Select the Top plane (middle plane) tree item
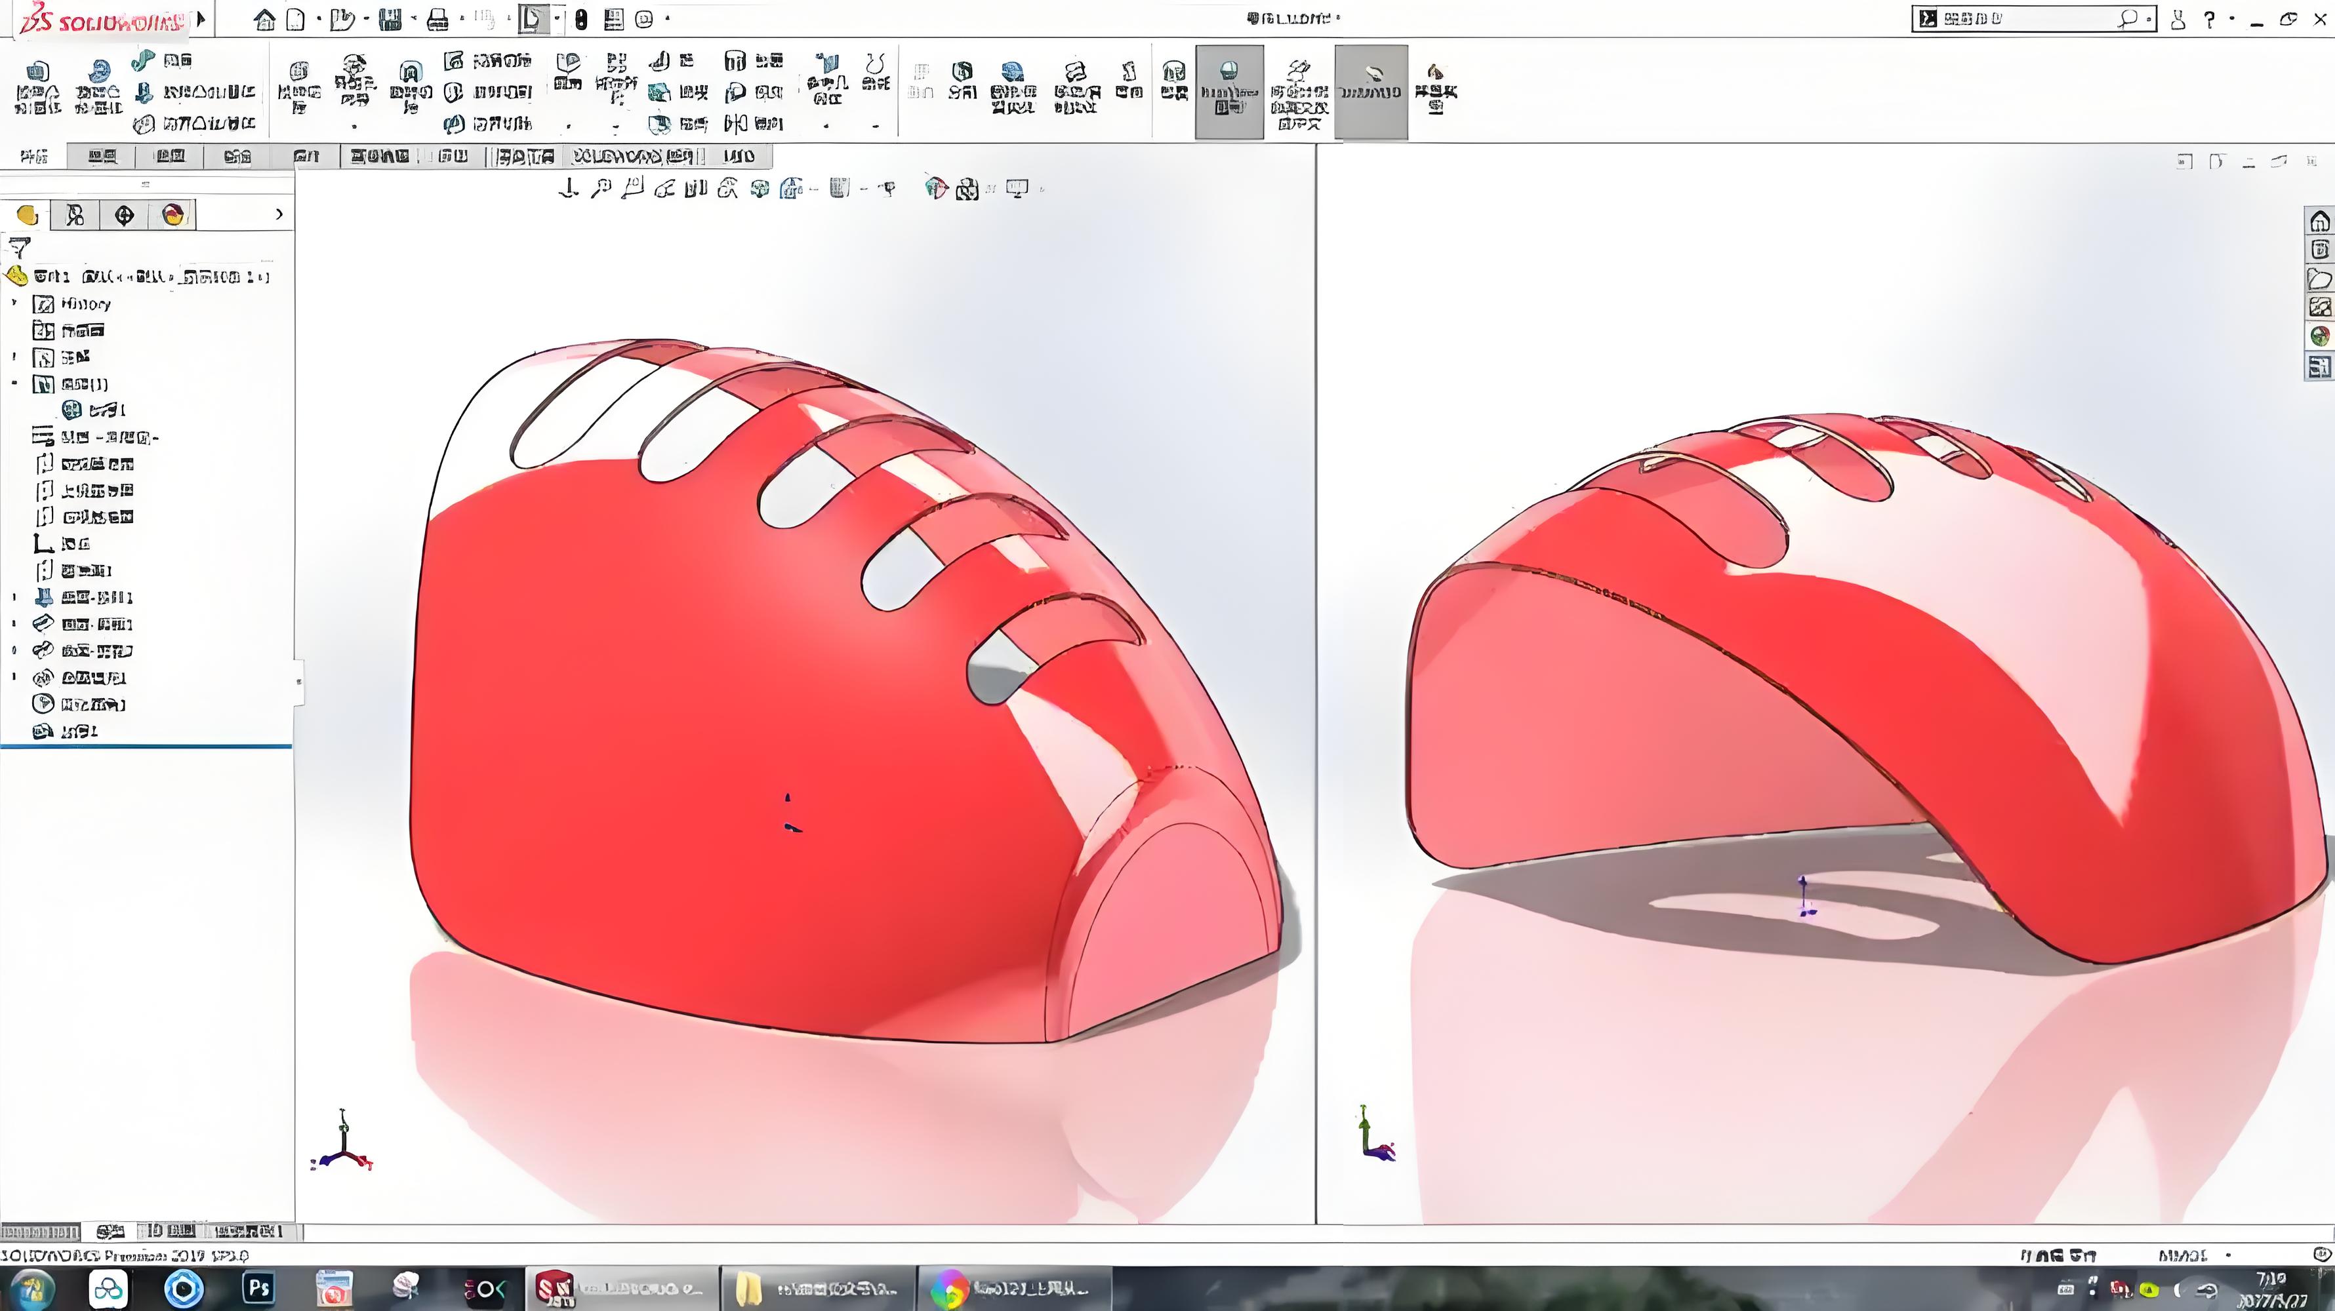2335x1311 pixels. [85, 490]
